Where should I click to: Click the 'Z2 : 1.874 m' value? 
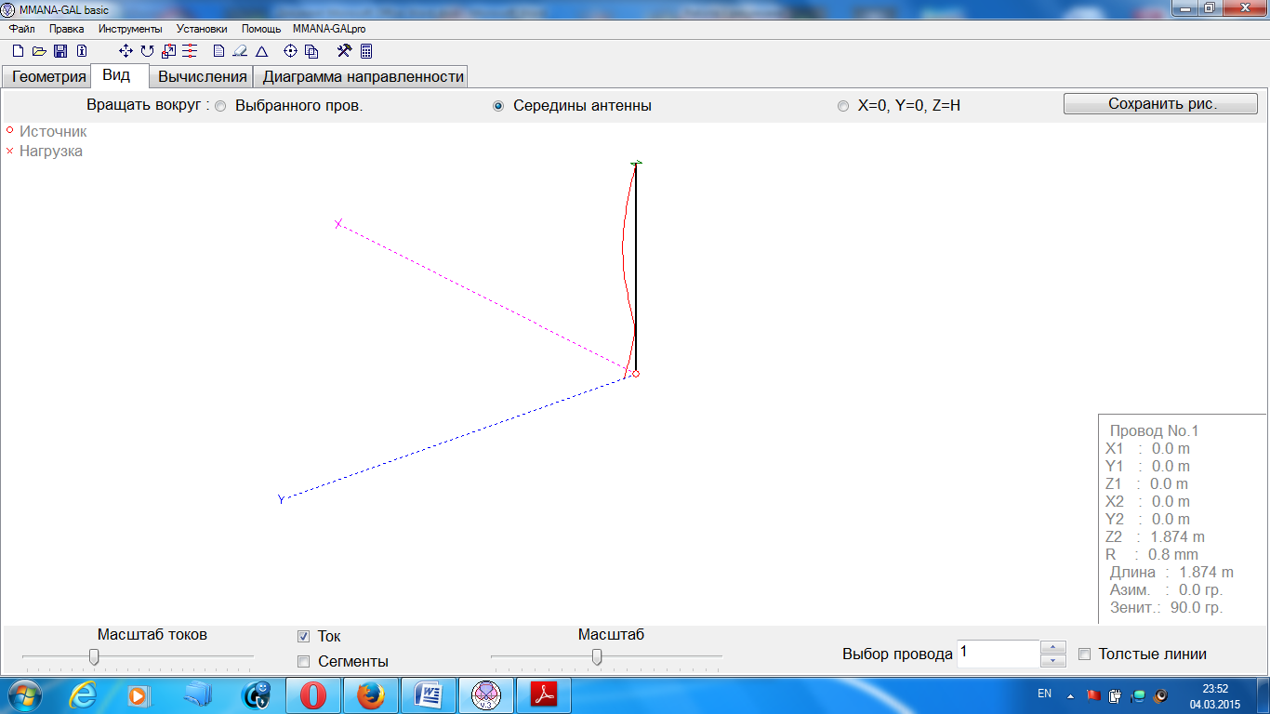coord(1155,537)
